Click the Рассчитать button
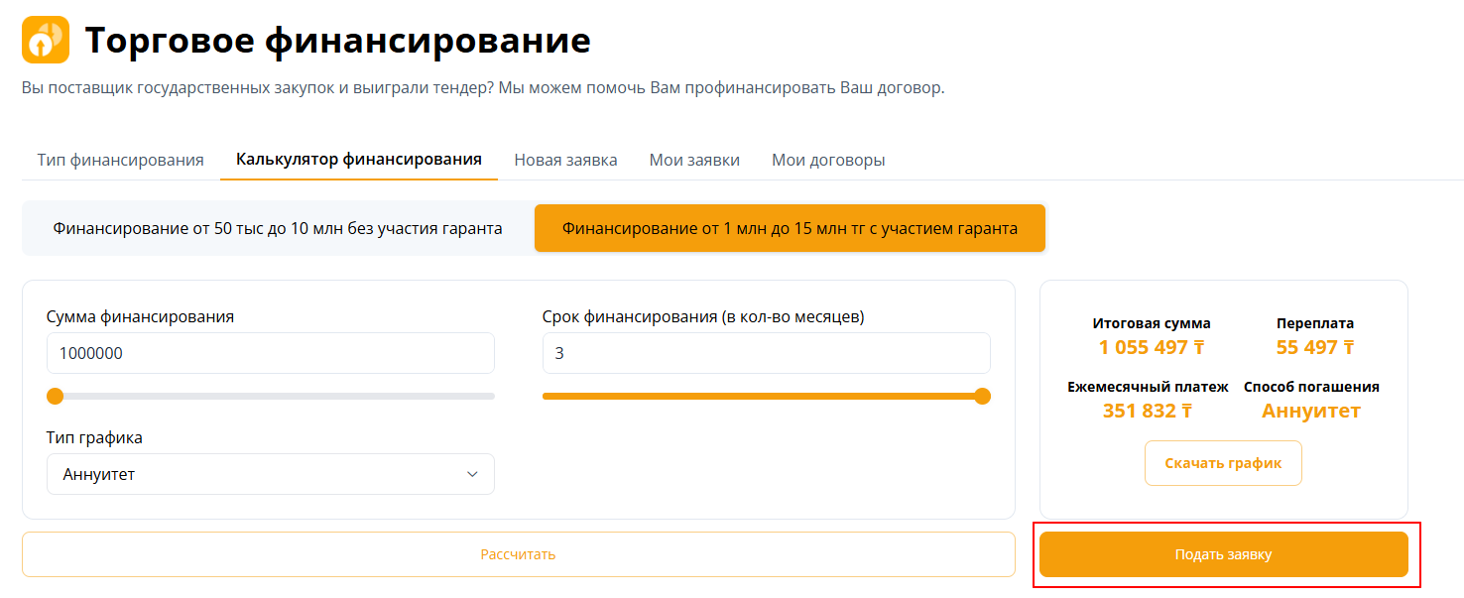The width and height of the screenshot is (1464, 598). tap(519, 554)
